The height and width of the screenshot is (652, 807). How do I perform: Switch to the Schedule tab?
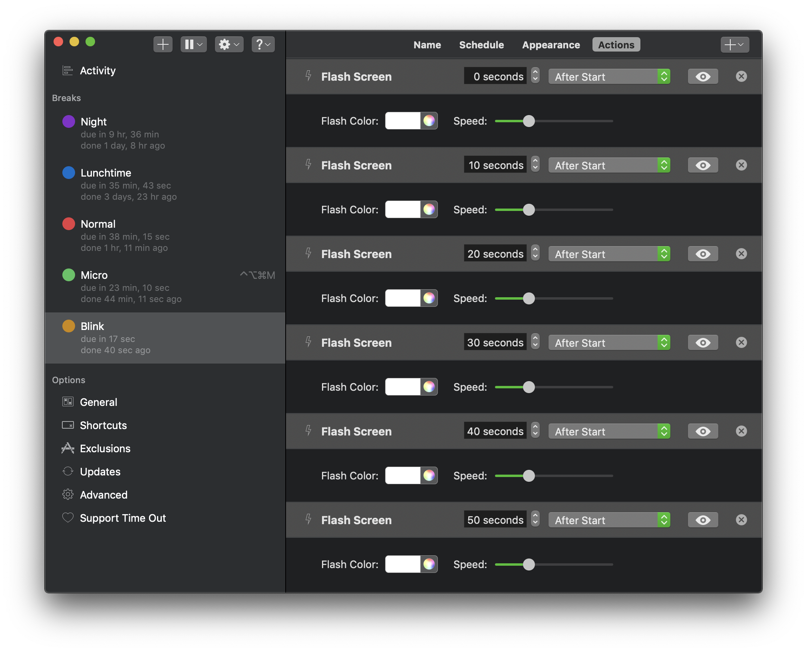(x=481, y=45)
